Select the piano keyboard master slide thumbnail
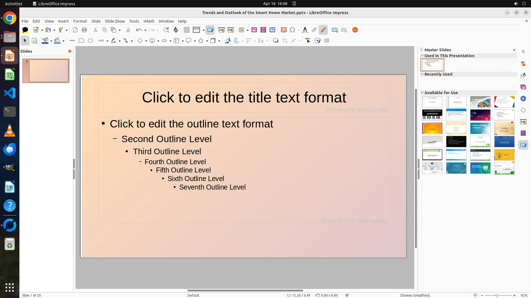Screen dimensions: 531x298 (x=432, y=115)
